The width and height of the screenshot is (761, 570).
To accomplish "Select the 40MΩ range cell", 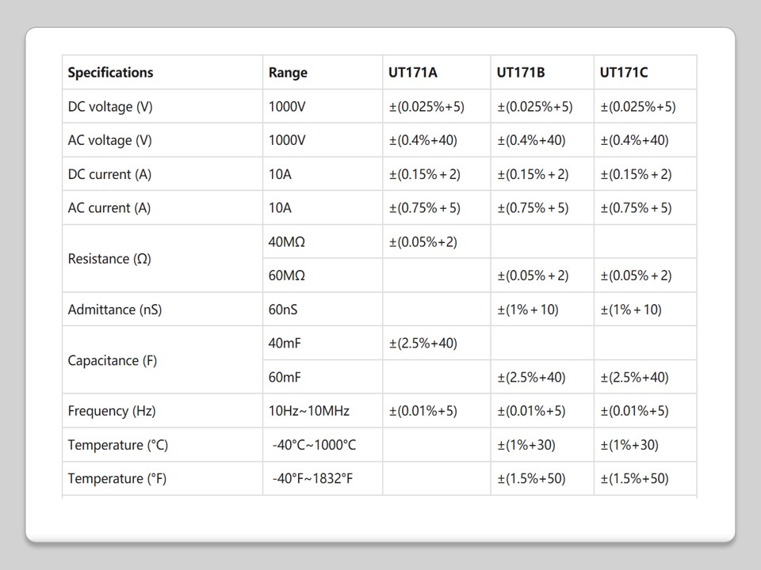I will [287, 242].
